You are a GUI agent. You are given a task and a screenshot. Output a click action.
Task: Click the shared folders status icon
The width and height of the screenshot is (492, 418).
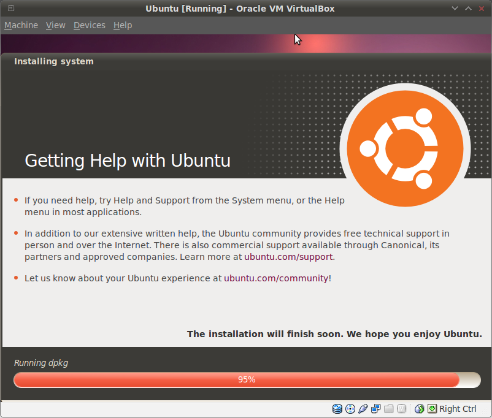[388, 409]
